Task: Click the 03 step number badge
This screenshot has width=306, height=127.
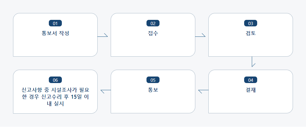Action: pyautogui.click(x=251, y=23)
